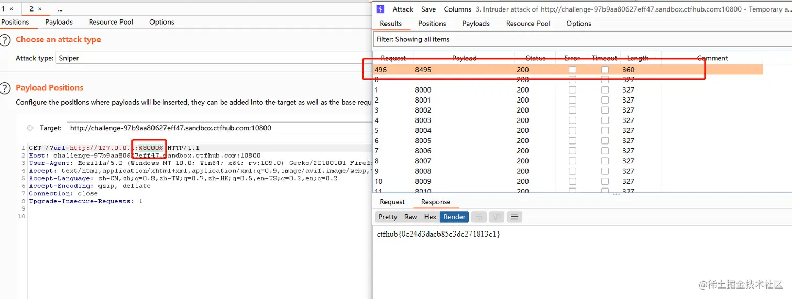Tick Timeout checkbox in payload 8001 row
Screen dimensions: 792x299
[605, 100]
